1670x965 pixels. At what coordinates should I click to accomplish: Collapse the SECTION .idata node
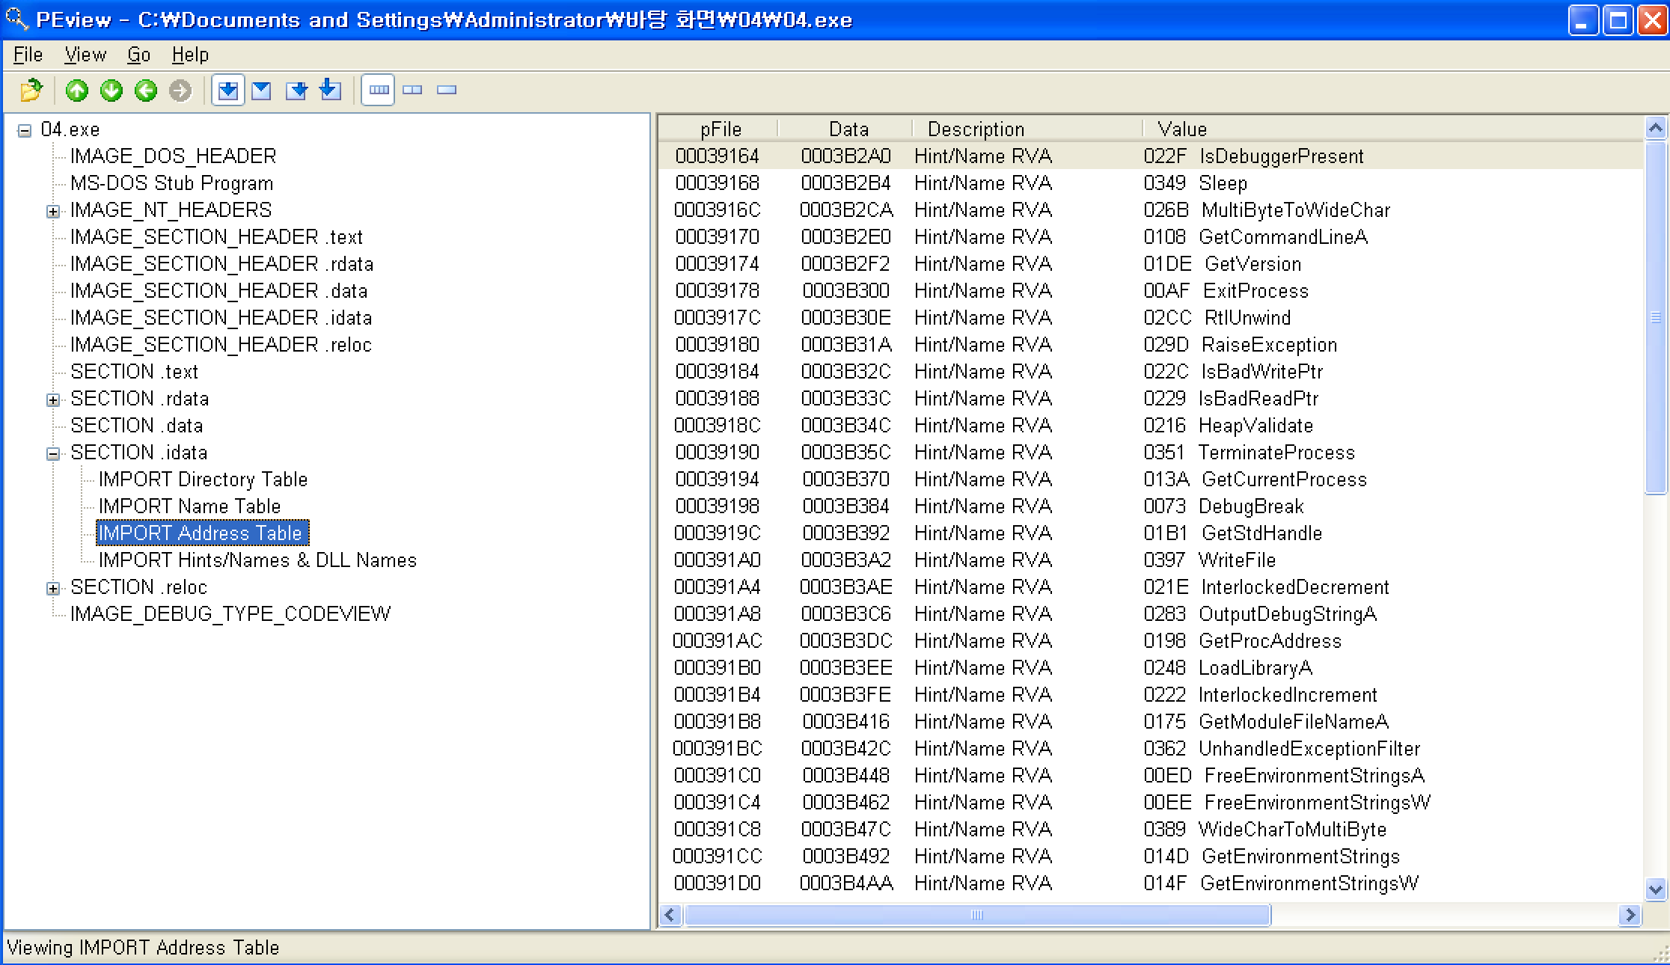(52, 454)
